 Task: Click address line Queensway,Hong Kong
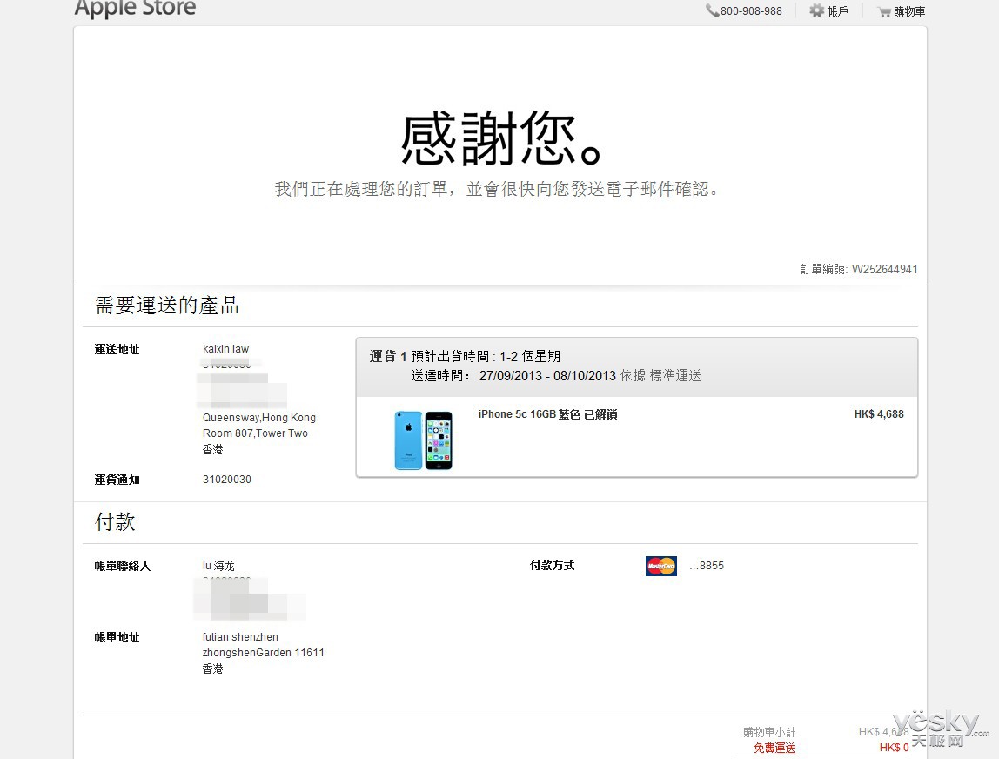point(258,418)
